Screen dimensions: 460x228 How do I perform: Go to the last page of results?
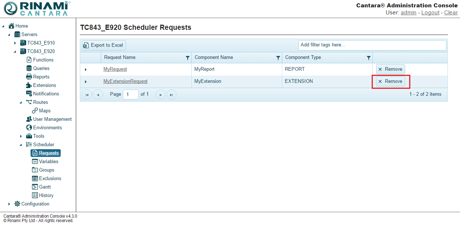171,95
